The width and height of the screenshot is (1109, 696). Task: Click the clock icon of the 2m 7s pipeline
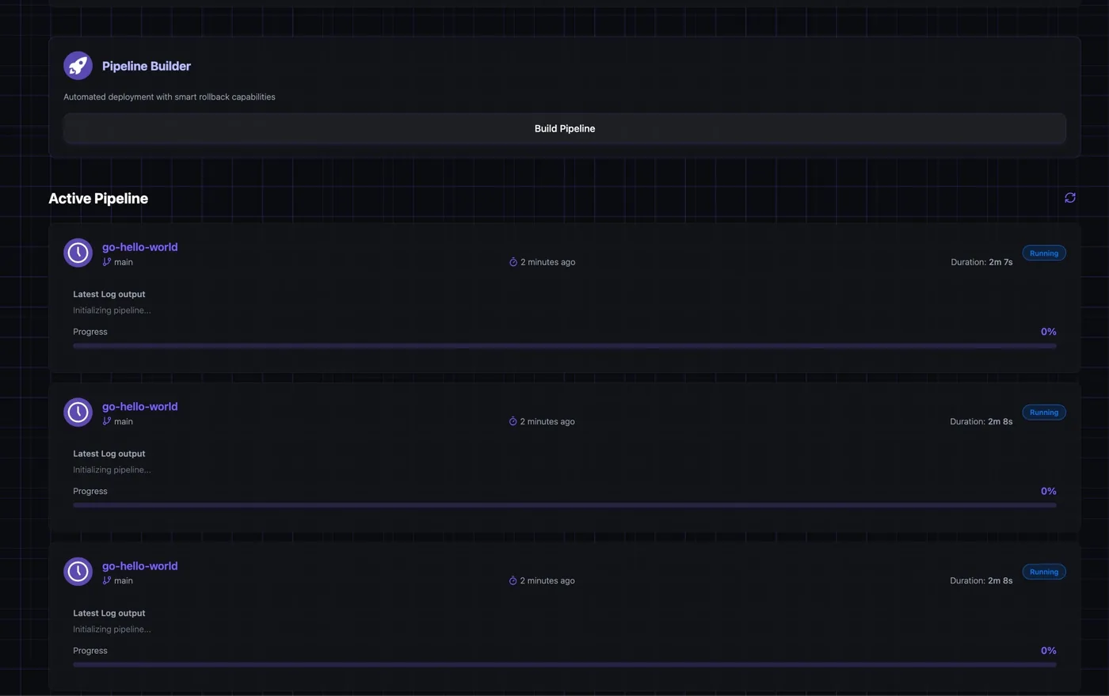click(x=78, y=253)
